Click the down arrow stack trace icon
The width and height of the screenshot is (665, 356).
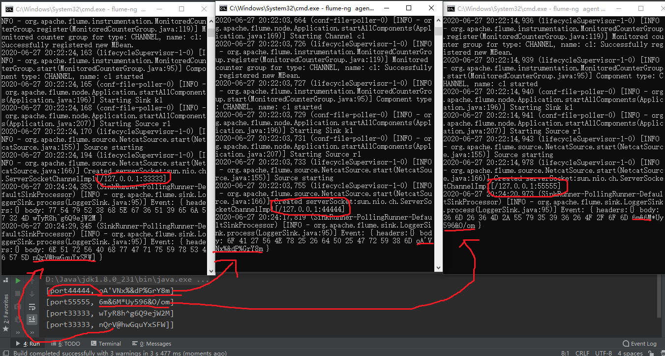coord(32,294)
